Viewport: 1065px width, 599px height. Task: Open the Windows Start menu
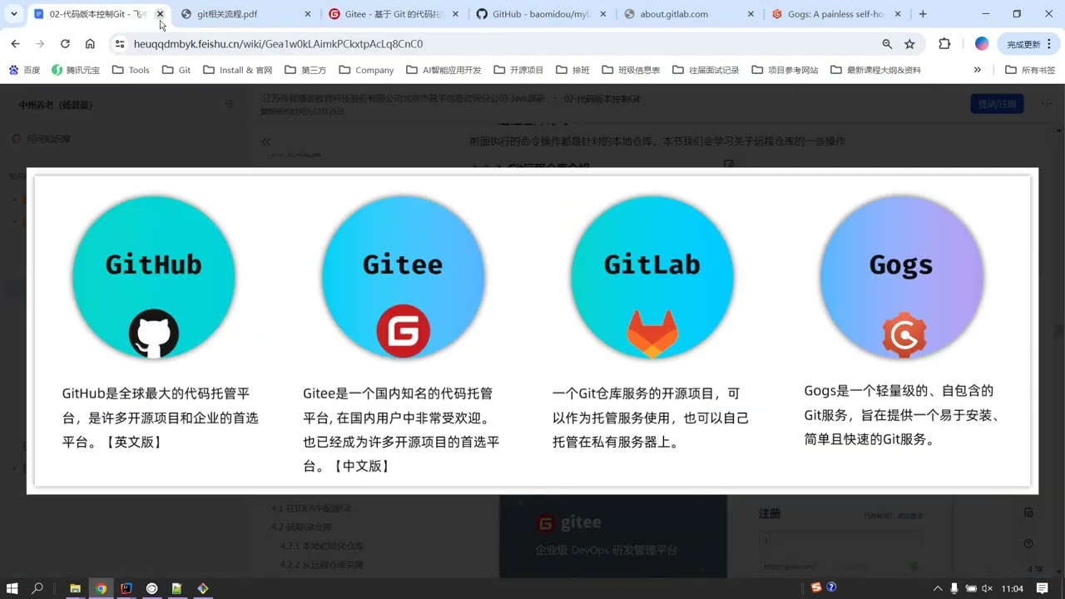tap(12, 588)
